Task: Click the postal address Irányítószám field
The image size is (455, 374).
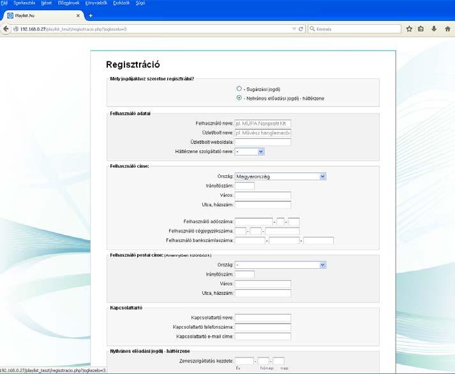Action: click(x=244, y=274)
